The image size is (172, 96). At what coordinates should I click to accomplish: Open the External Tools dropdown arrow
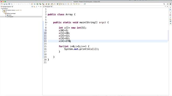[x=44, y=4]
